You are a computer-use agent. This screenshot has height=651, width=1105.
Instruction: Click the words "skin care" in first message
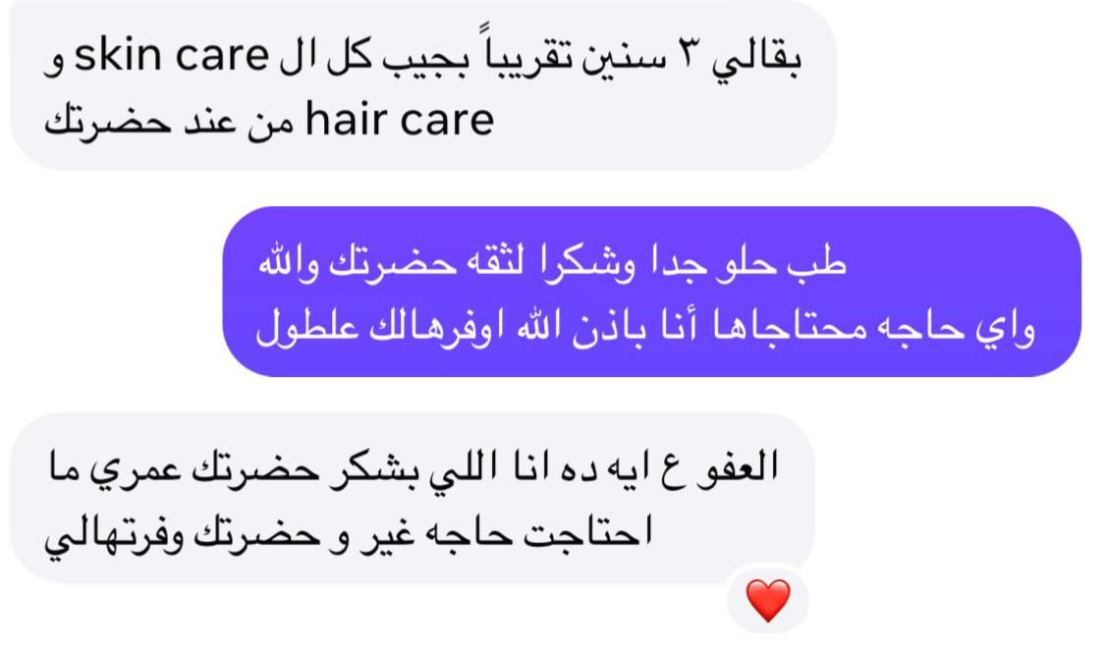(172, 56)
